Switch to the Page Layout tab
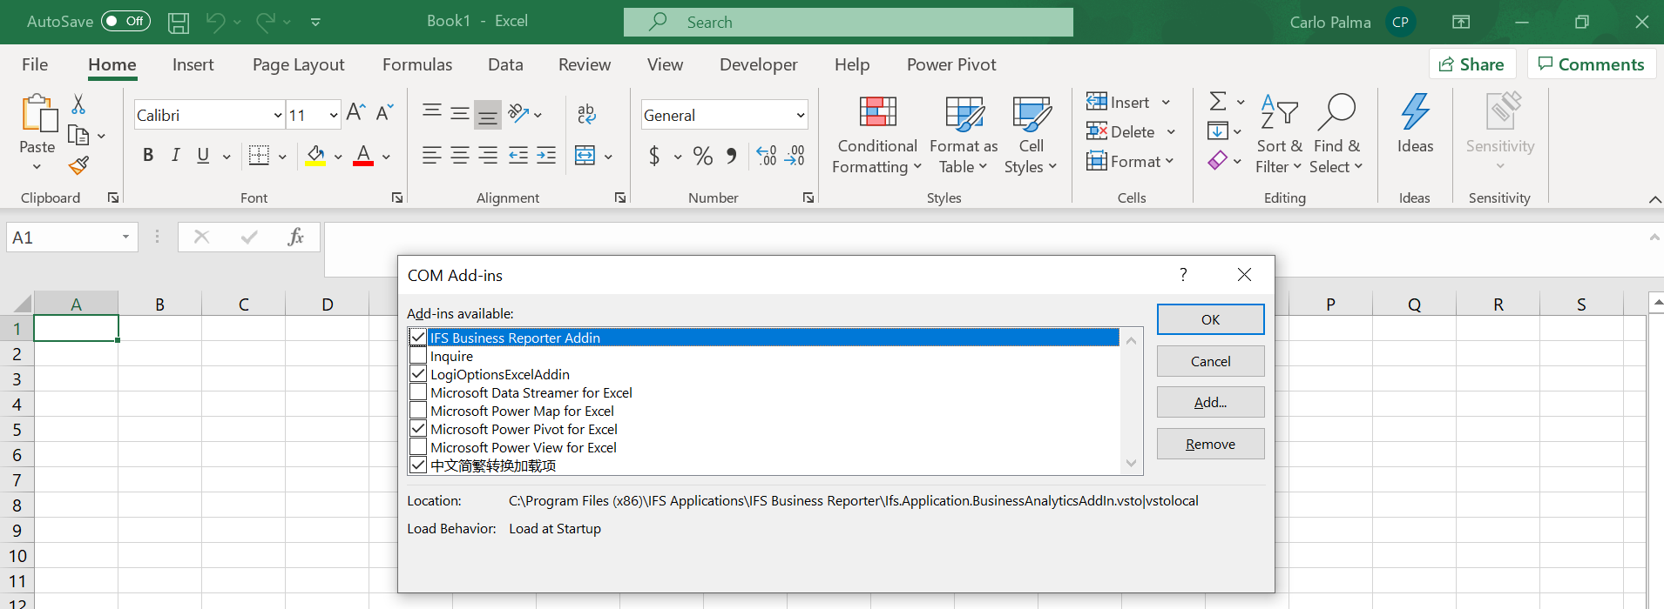Viewport: 1664px width, 609px height. [298, 64]
